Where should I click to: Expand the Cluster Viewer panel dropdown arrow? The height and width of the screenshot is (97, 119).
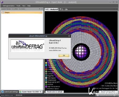[x=40, y=9]
